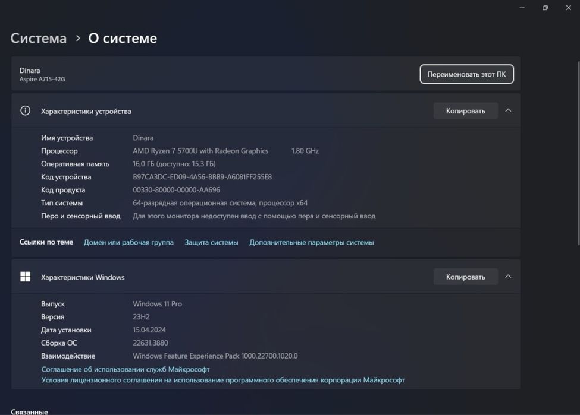580x415 pixels.
Task: Click the Dinara value beside Имя устройства
Action: tap(143, 138)
